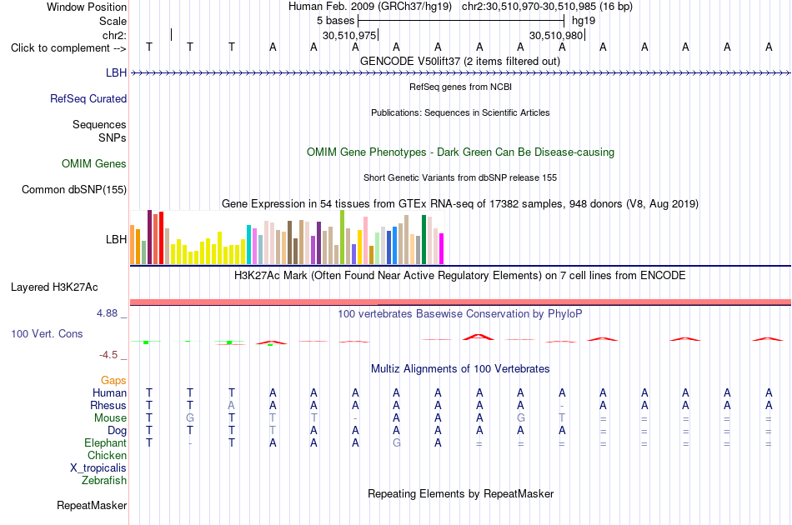Image resolution: width=792 pixels, height=525 pixels.
Task: Click the tall yellow-green GTEx expression bar
Action: (x=343, y=237)
